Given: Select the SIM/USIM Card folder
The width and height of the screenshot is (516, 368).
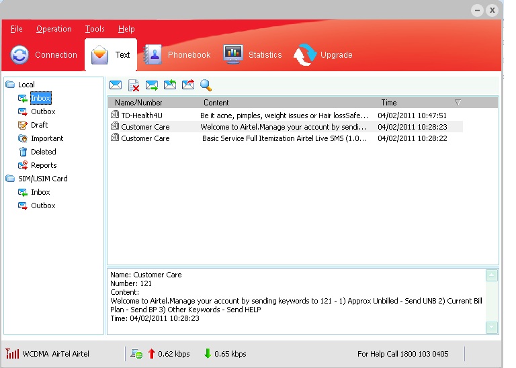Looking at the screenshot, I should pyautogui.click(x=43, y=179).
